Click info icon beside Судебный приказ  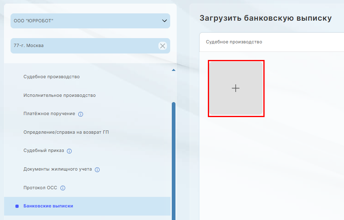click(x=69, y=151)
